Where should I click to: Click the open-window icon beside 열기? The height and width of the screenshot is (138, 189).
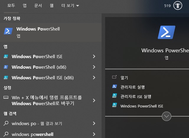[x=114, y=77]
